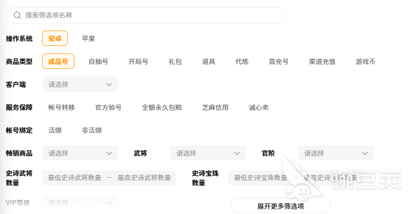The image size is (419, 214).
Task: Click the 最高史诗武将数量 input field
Action: [x=144, y=178]
